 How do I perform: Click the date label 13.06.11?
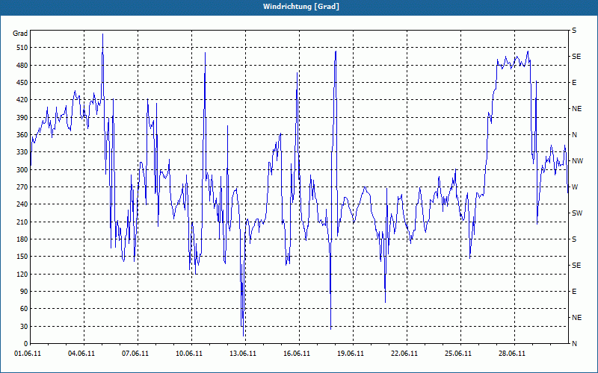coord(242,354)
